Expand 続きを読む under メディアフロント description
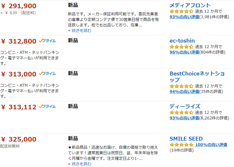The width and height of the screenshot is (234, 167). click(x=82, y=31)
